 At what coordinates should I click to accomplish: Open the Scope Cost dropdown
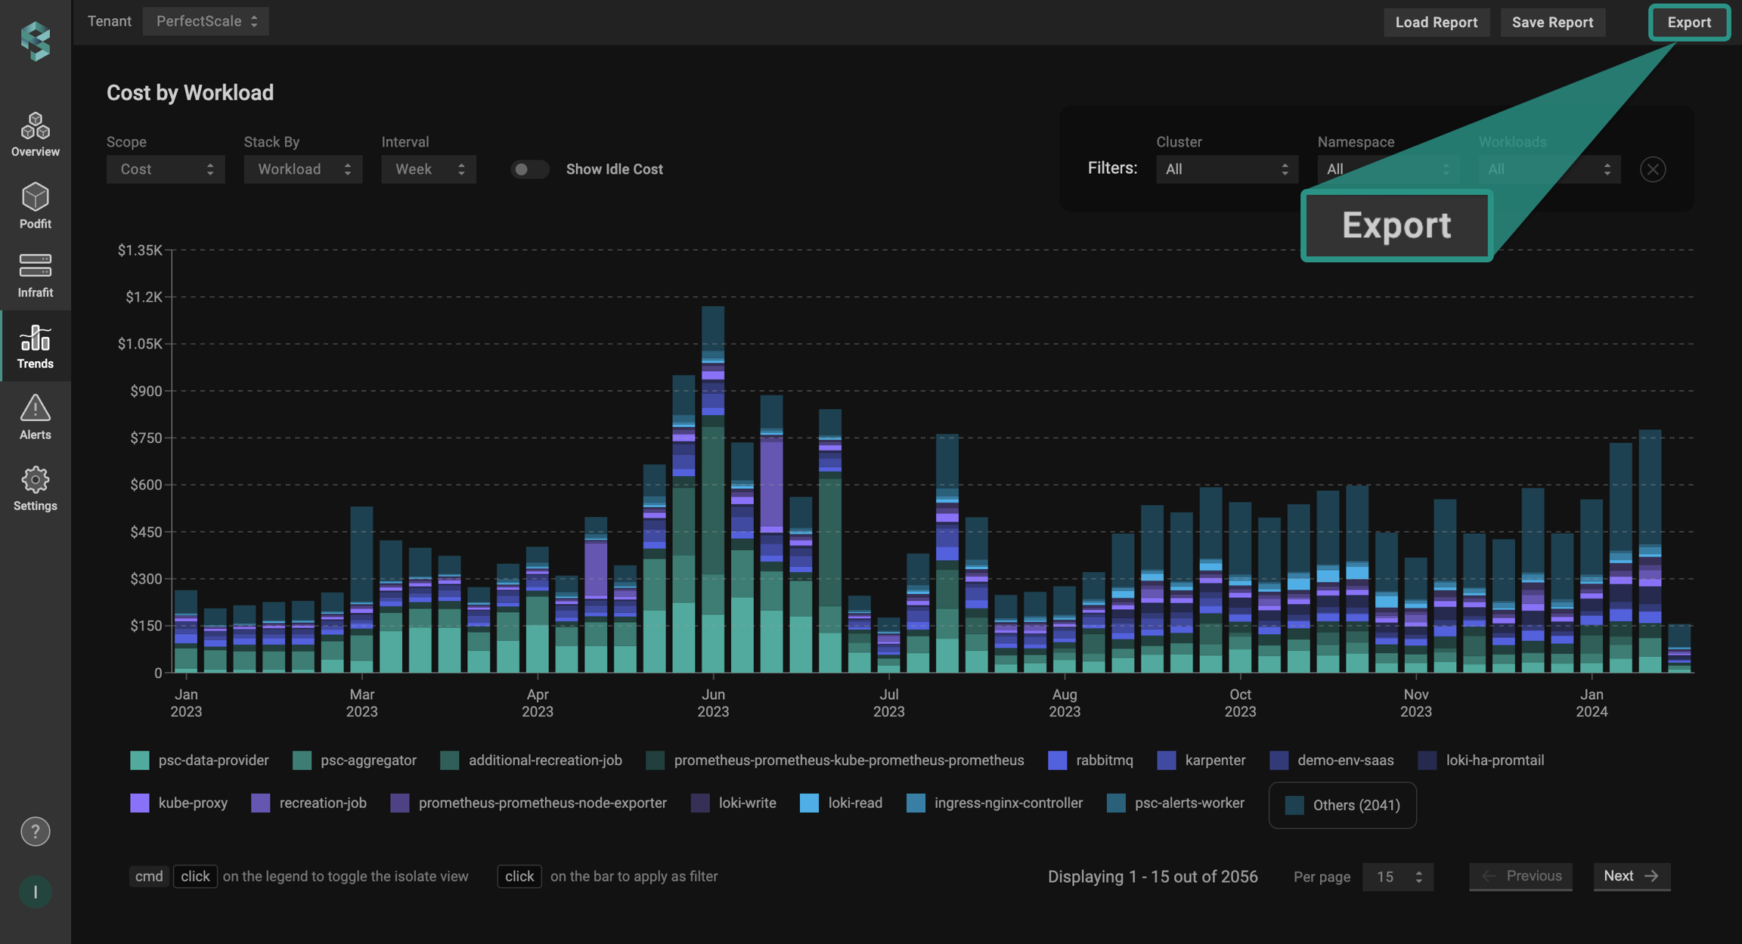166,169
